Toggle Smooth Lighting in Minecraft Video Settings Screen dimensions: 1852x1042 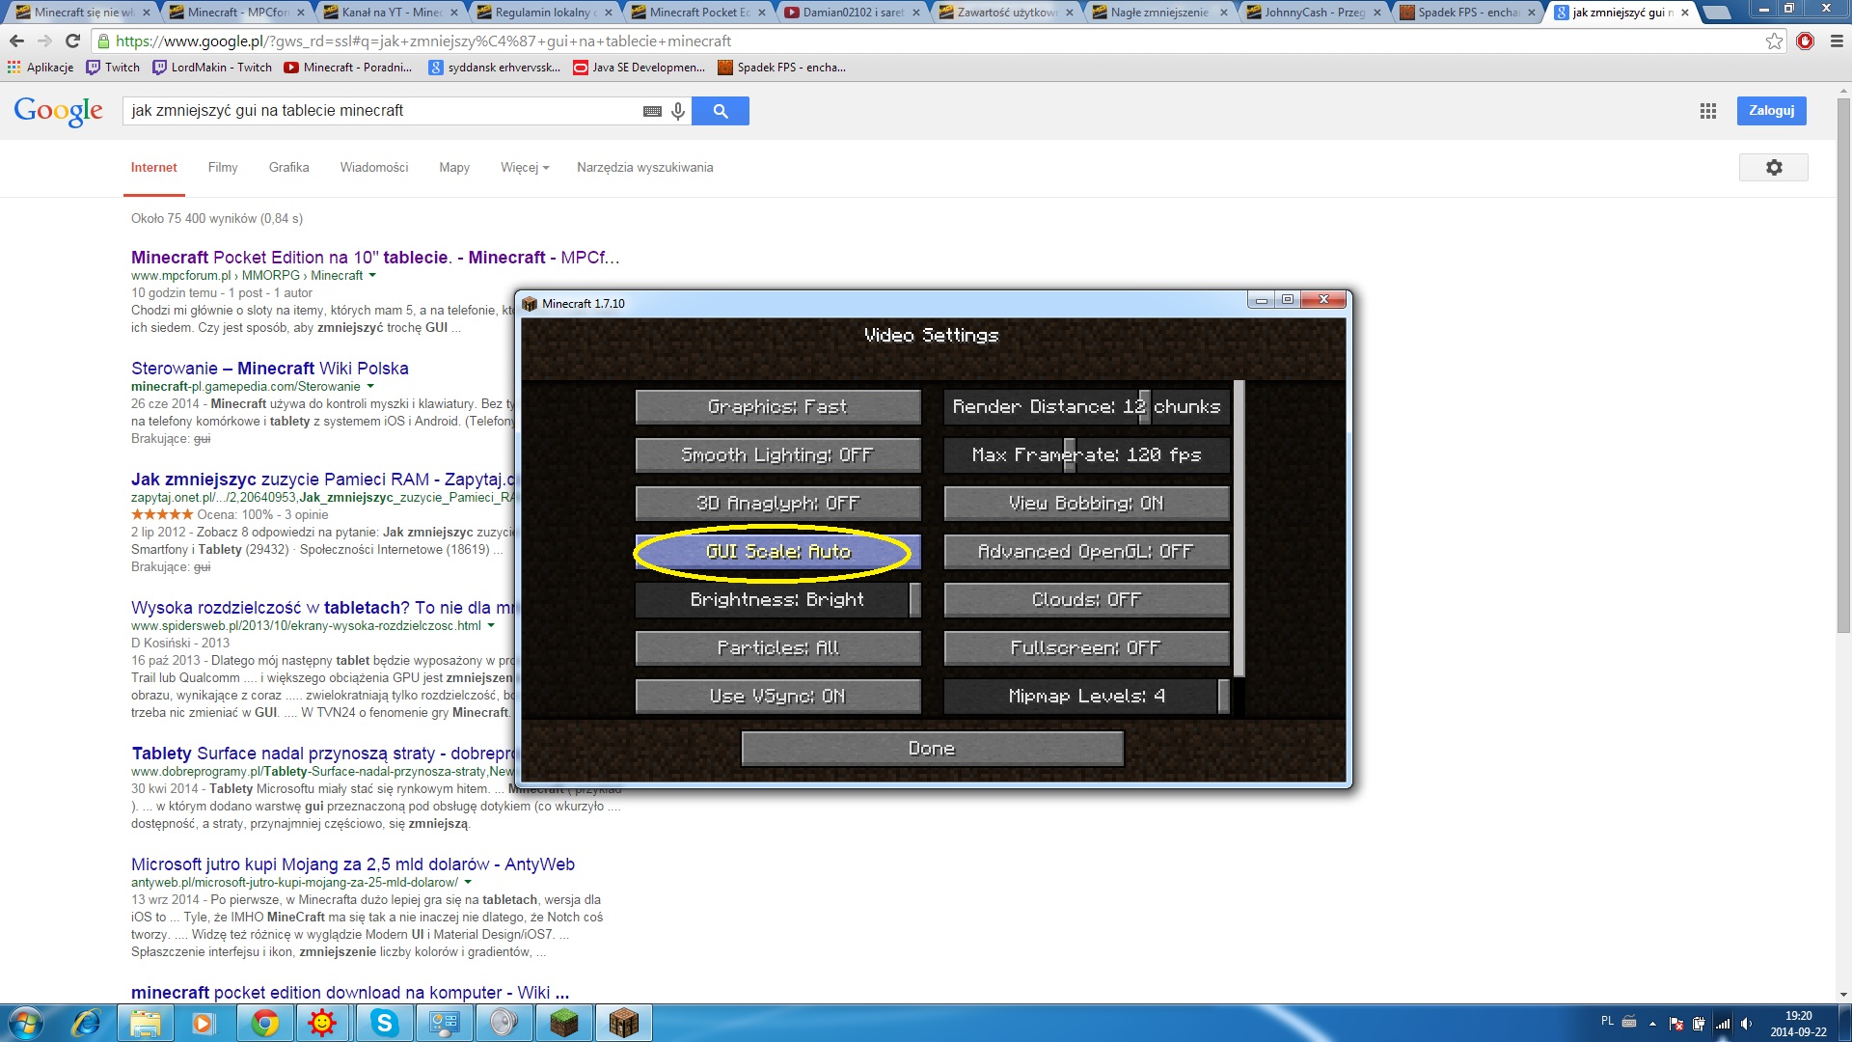coord(777,455)
